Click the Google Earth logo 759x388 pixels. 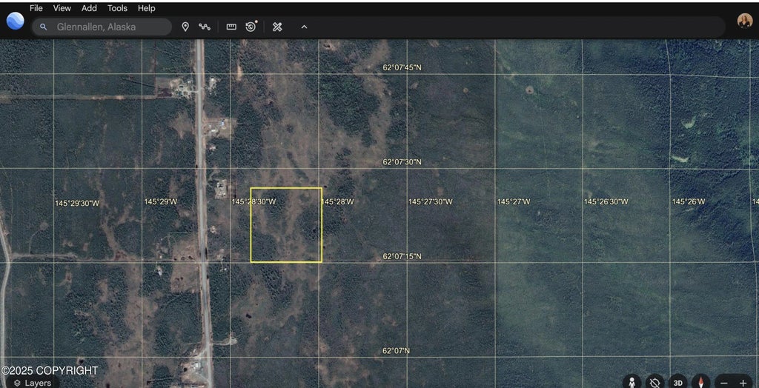pyautogui.click(x=15, y=21)
